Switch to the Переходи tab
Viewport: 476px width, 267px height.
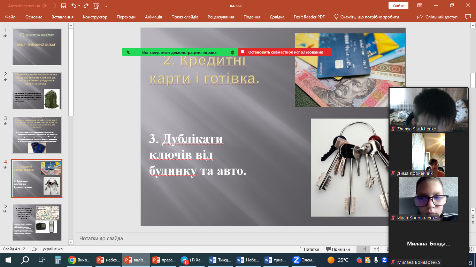126,17
